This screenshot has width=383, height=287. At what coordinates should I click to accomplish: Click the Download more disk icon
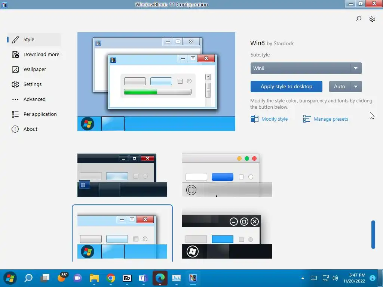click(15, 55)
